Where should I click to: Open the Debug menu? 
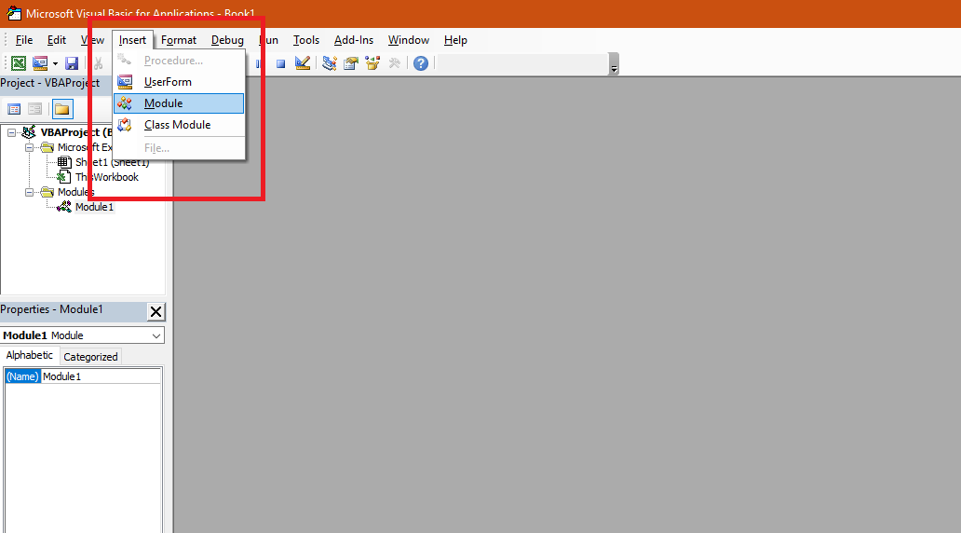[x=227, y=40]
